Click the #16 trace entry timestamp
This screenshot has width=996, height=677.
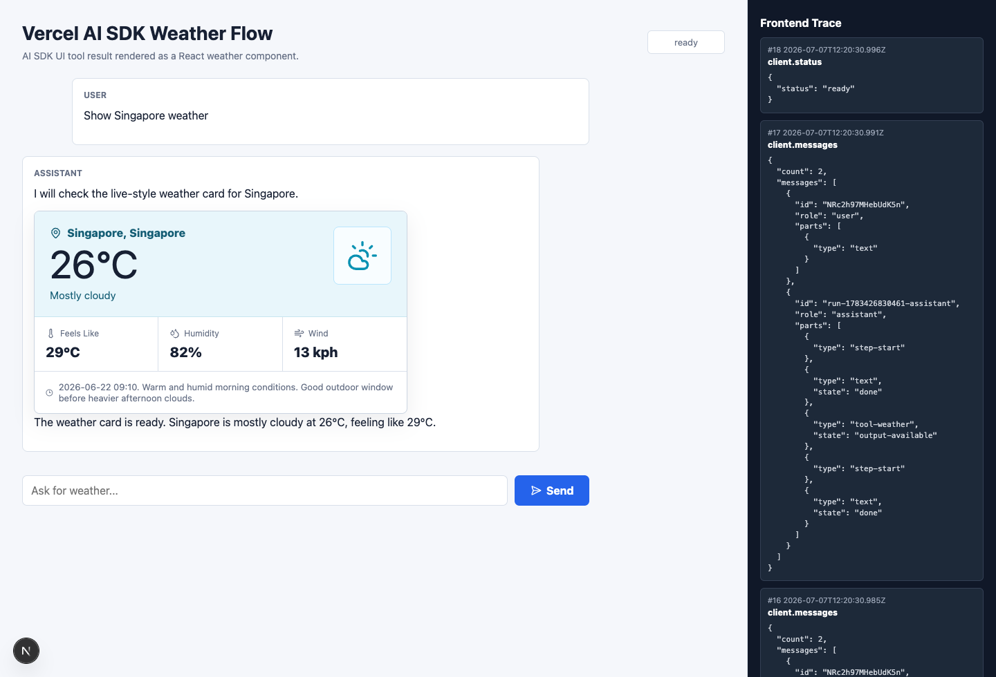point(827,600)
